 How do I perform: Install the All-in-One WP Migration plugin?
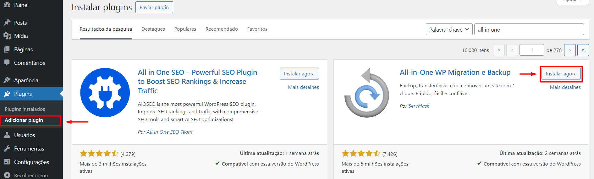click(561, 74)
